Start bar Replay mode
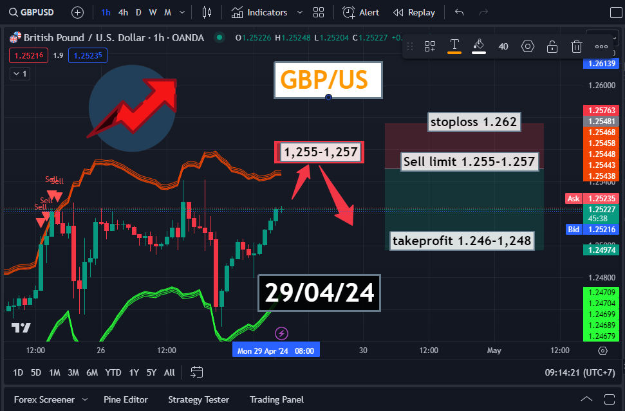The image size is (625, 411). (x=414, y=12)
